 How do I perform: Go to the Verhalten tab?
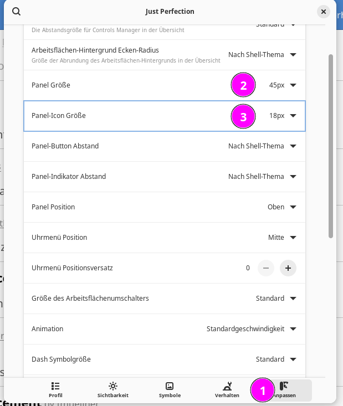227,390
